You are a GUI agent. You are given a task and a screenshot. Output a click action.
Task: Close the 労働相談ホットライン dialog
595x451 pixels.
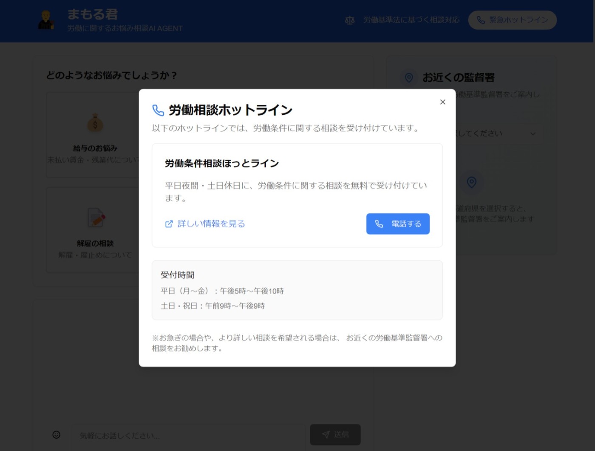(x=442, y=102)
